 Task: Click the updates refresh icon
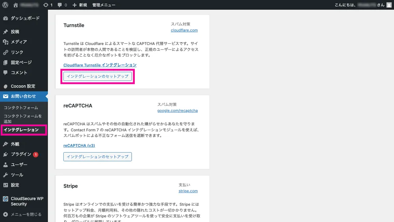[45, 5]
